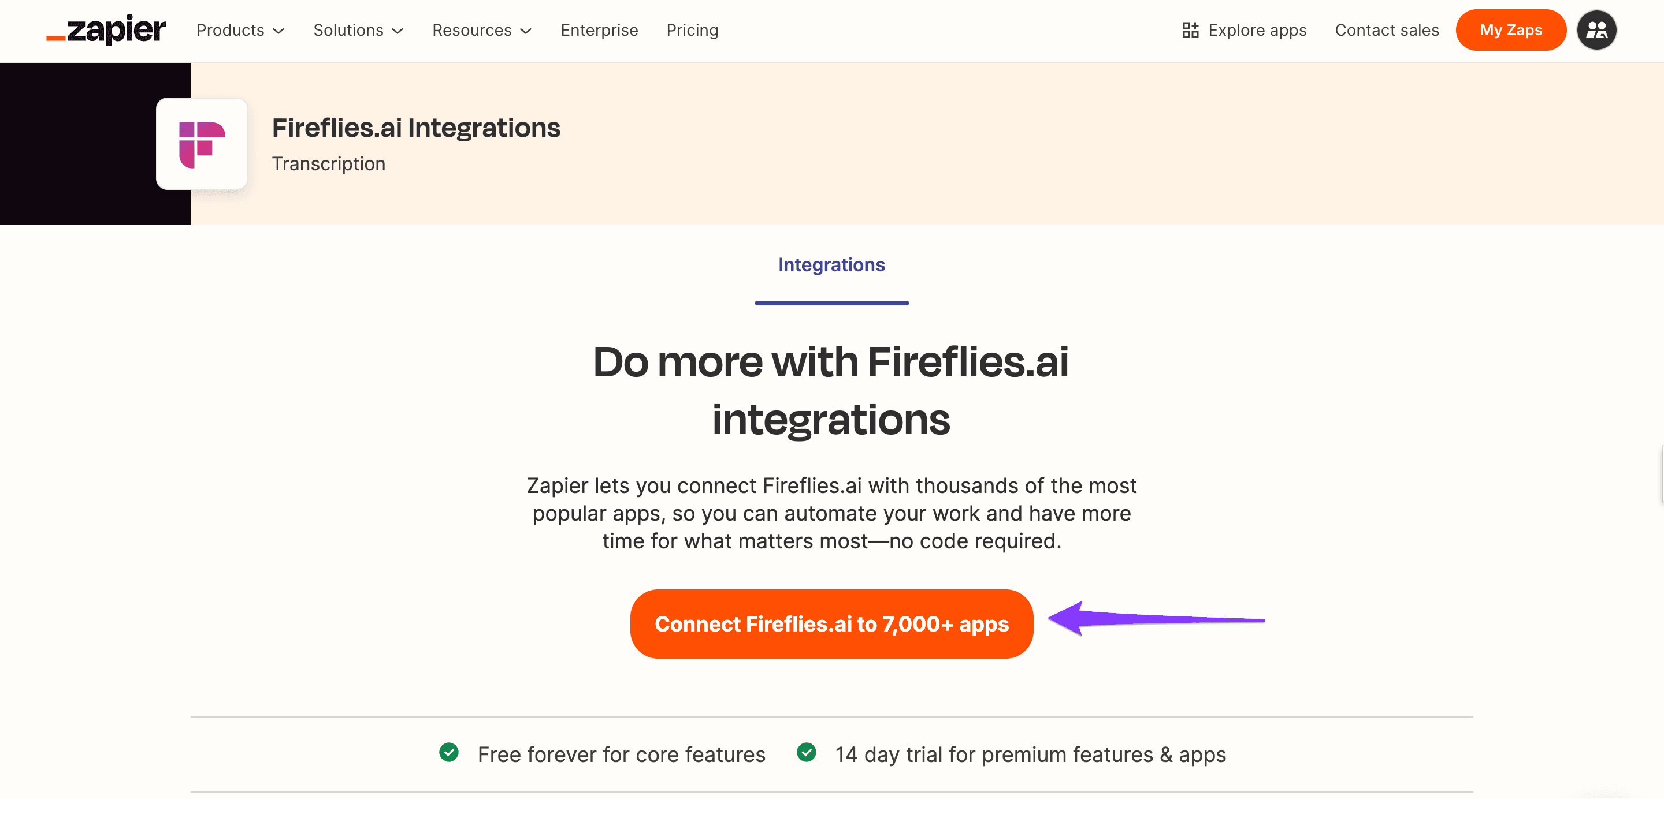Open the Contact sales link
Image resolution: width=1664 pixels, height=822 pixels.
point(1386,31)
